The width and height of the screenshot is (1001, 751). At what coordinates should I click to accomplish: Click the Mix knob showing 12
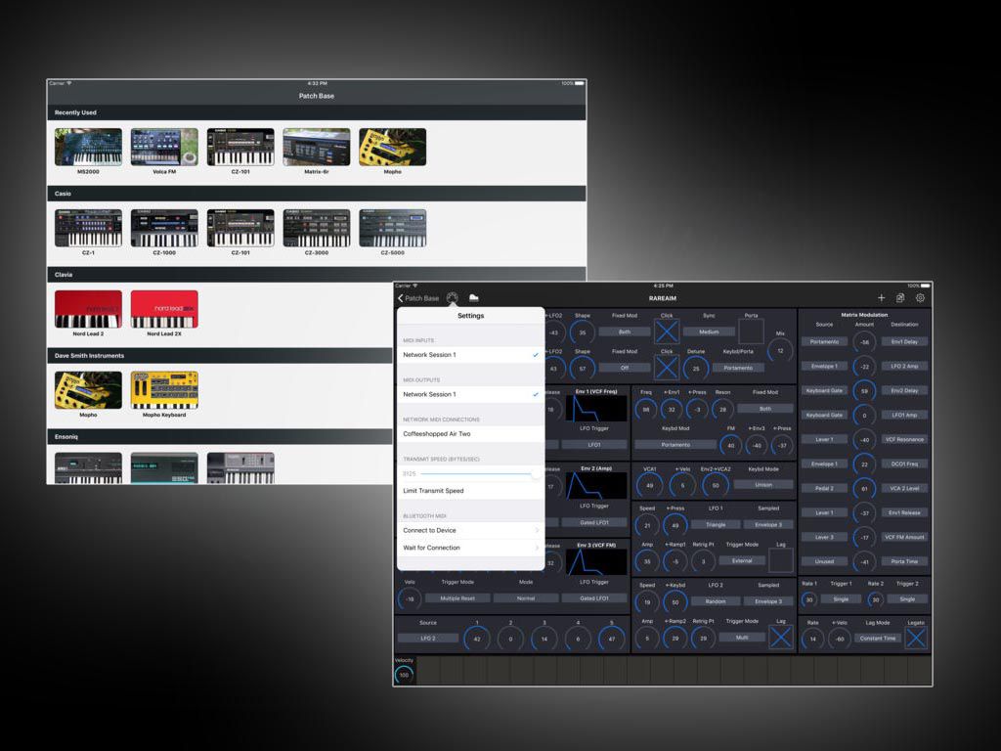click(x=780, y=351)
